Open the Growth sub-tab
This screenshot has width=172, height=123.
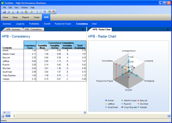pos(47,24)
